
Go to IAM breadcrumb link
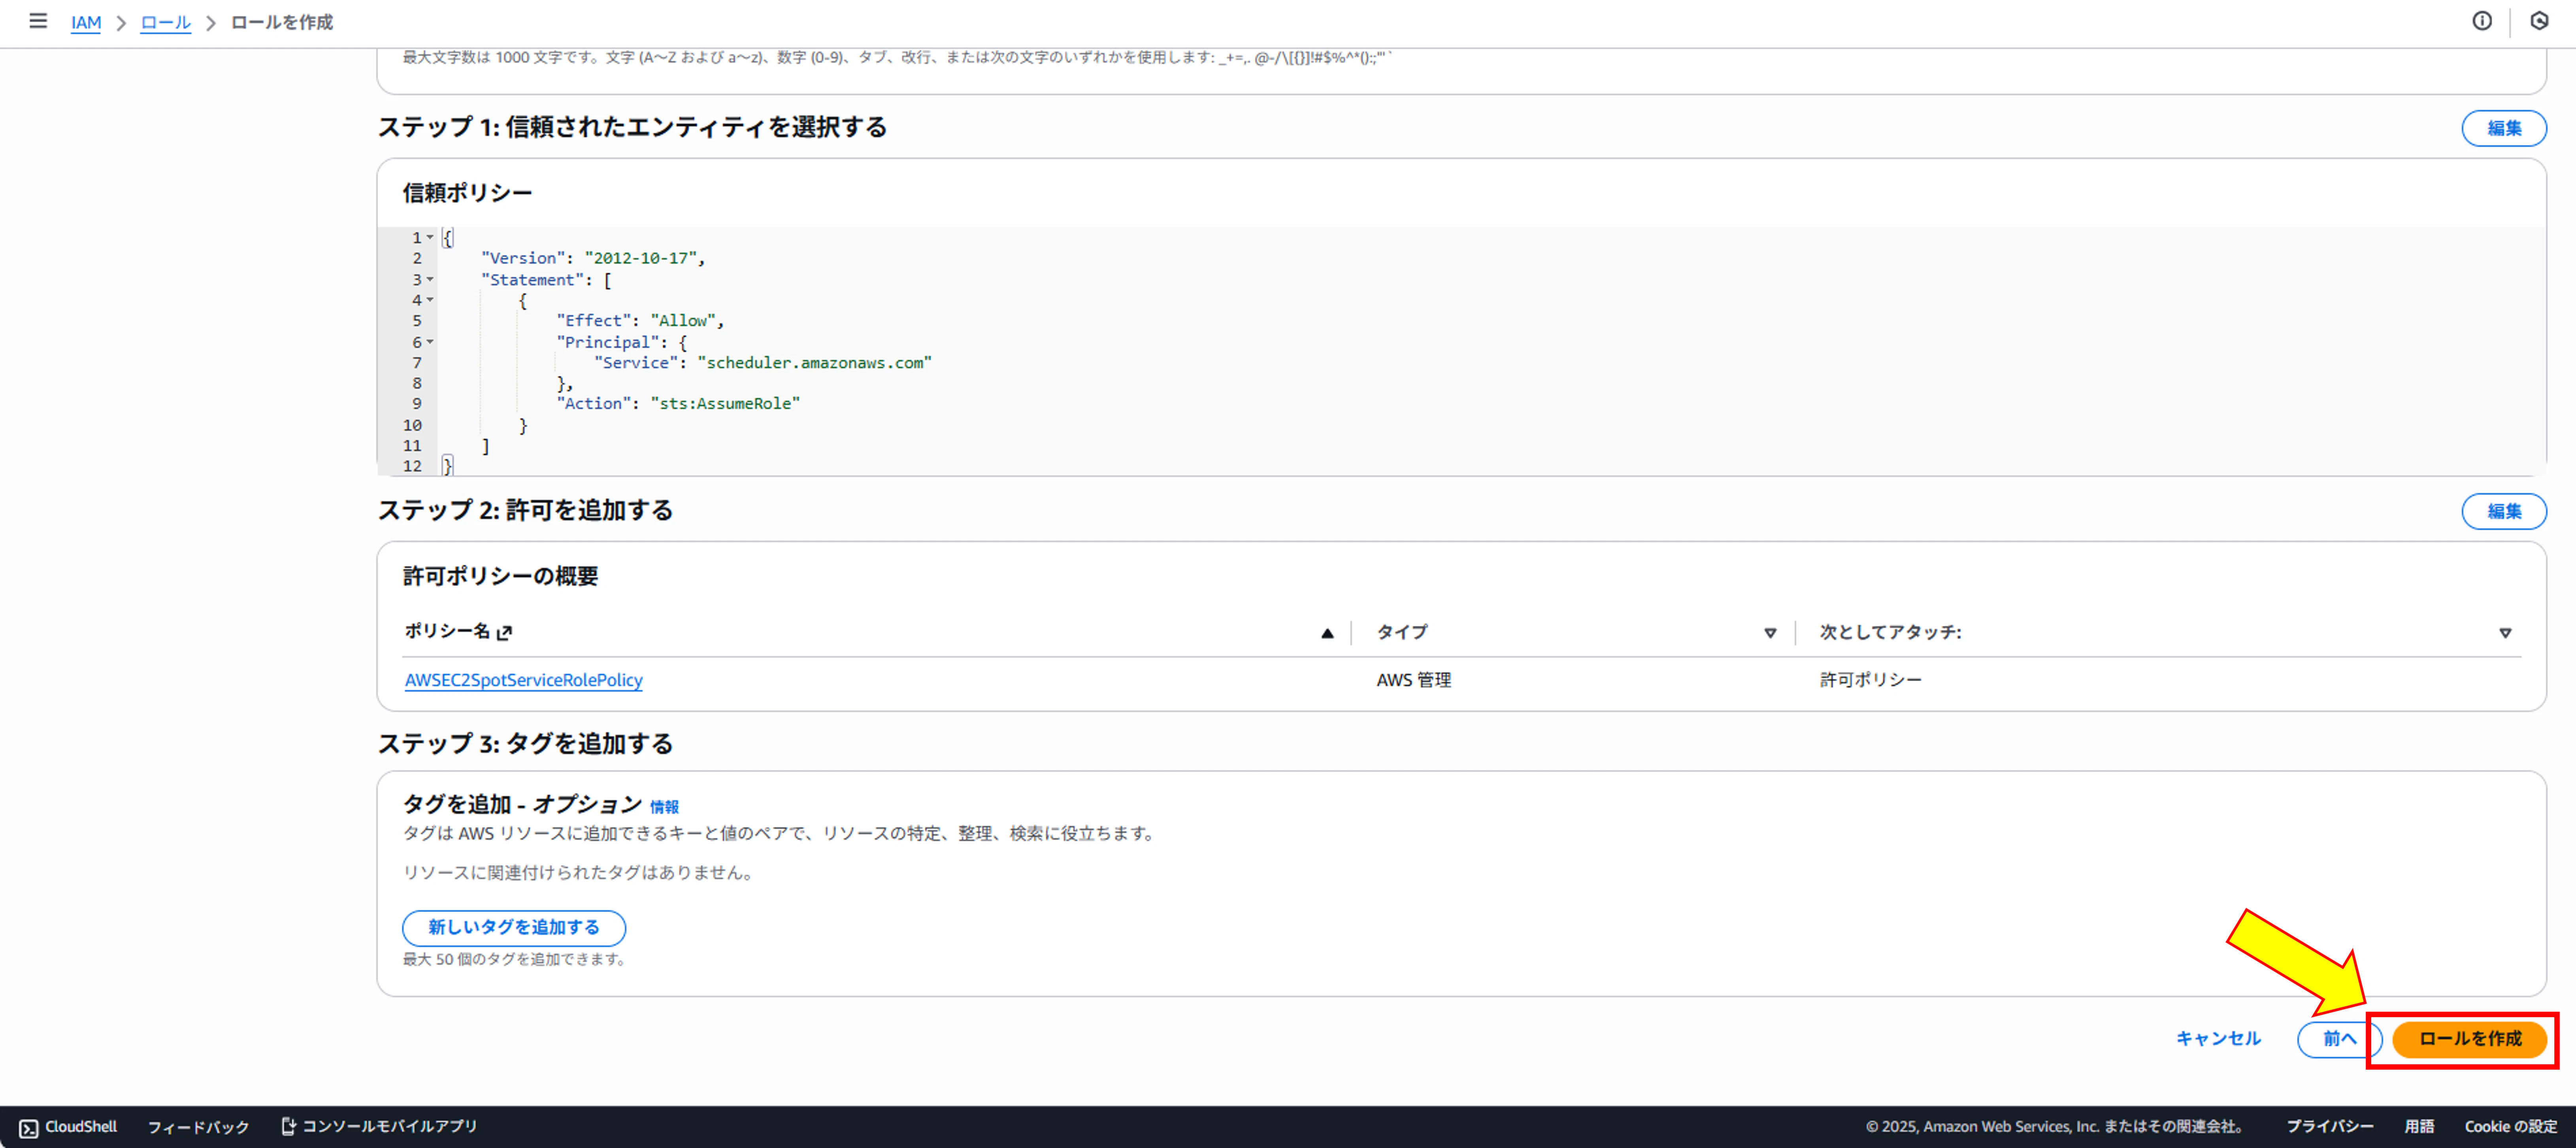pyautogui.click(x=86, y=22)
